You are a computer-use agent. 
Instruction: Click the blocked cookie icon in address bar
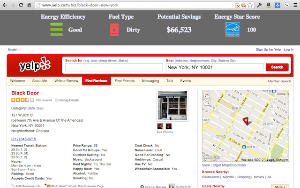pos(243,5)
